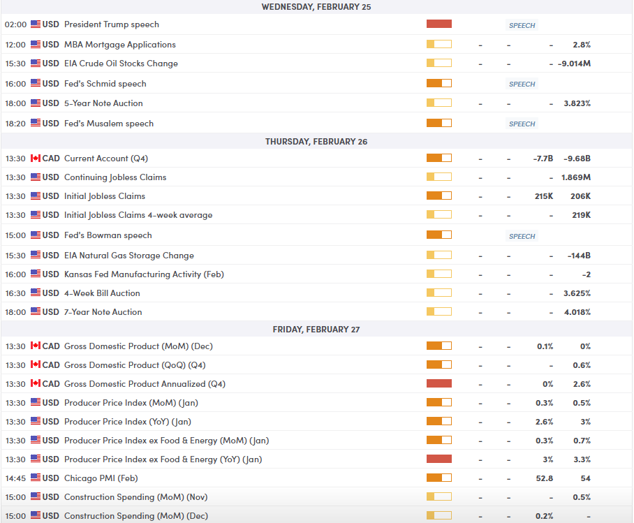
Task: Click red impact bar for GDP Annualized (Q4)
Action: [x=439, y=383]
